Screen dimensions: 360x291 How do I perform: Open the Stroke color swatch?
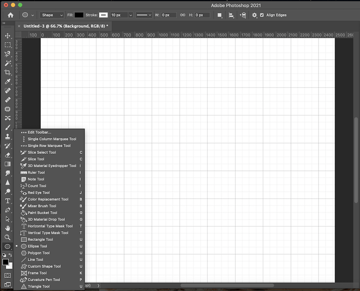[x=103, y=15]
